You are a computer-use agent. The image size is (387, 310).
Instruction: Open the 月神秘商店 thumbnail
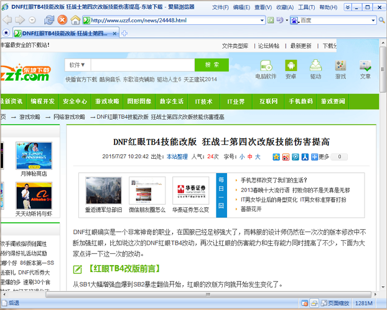coord(34,156)
